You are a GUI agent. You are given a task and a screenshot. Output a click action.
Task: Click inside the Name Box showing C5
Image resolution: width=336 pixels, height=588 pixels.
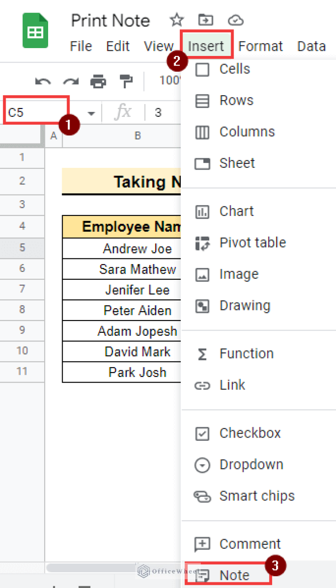click(35, 113)
